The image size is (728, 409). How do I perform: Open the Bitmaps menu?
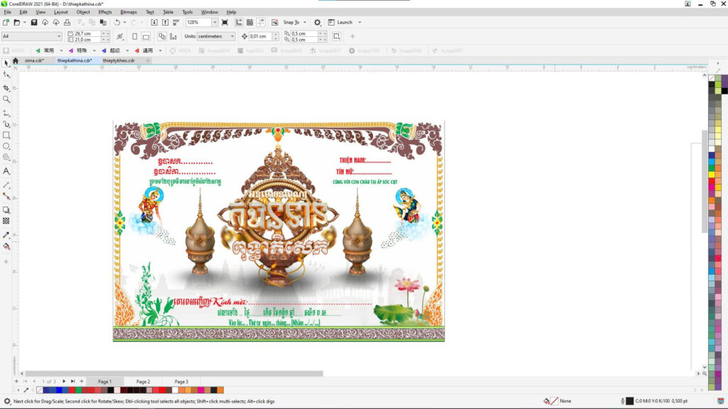[129, 12]
